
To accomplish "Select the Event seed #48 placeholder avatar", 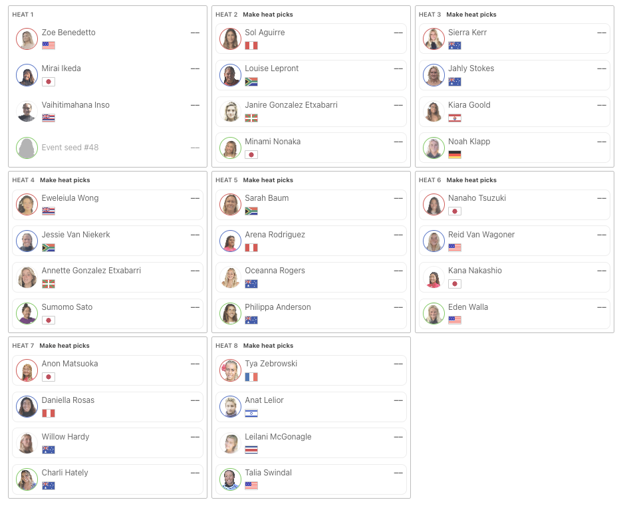I will (27, 148).
